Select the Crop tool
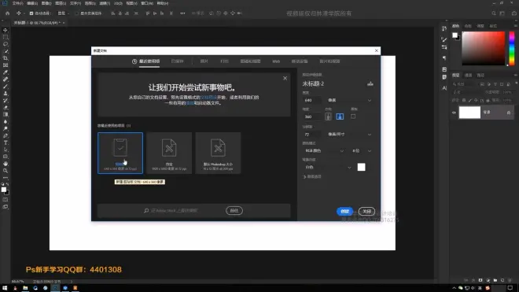Viewport: 519px width, 292px height. [x=6, y=58]
